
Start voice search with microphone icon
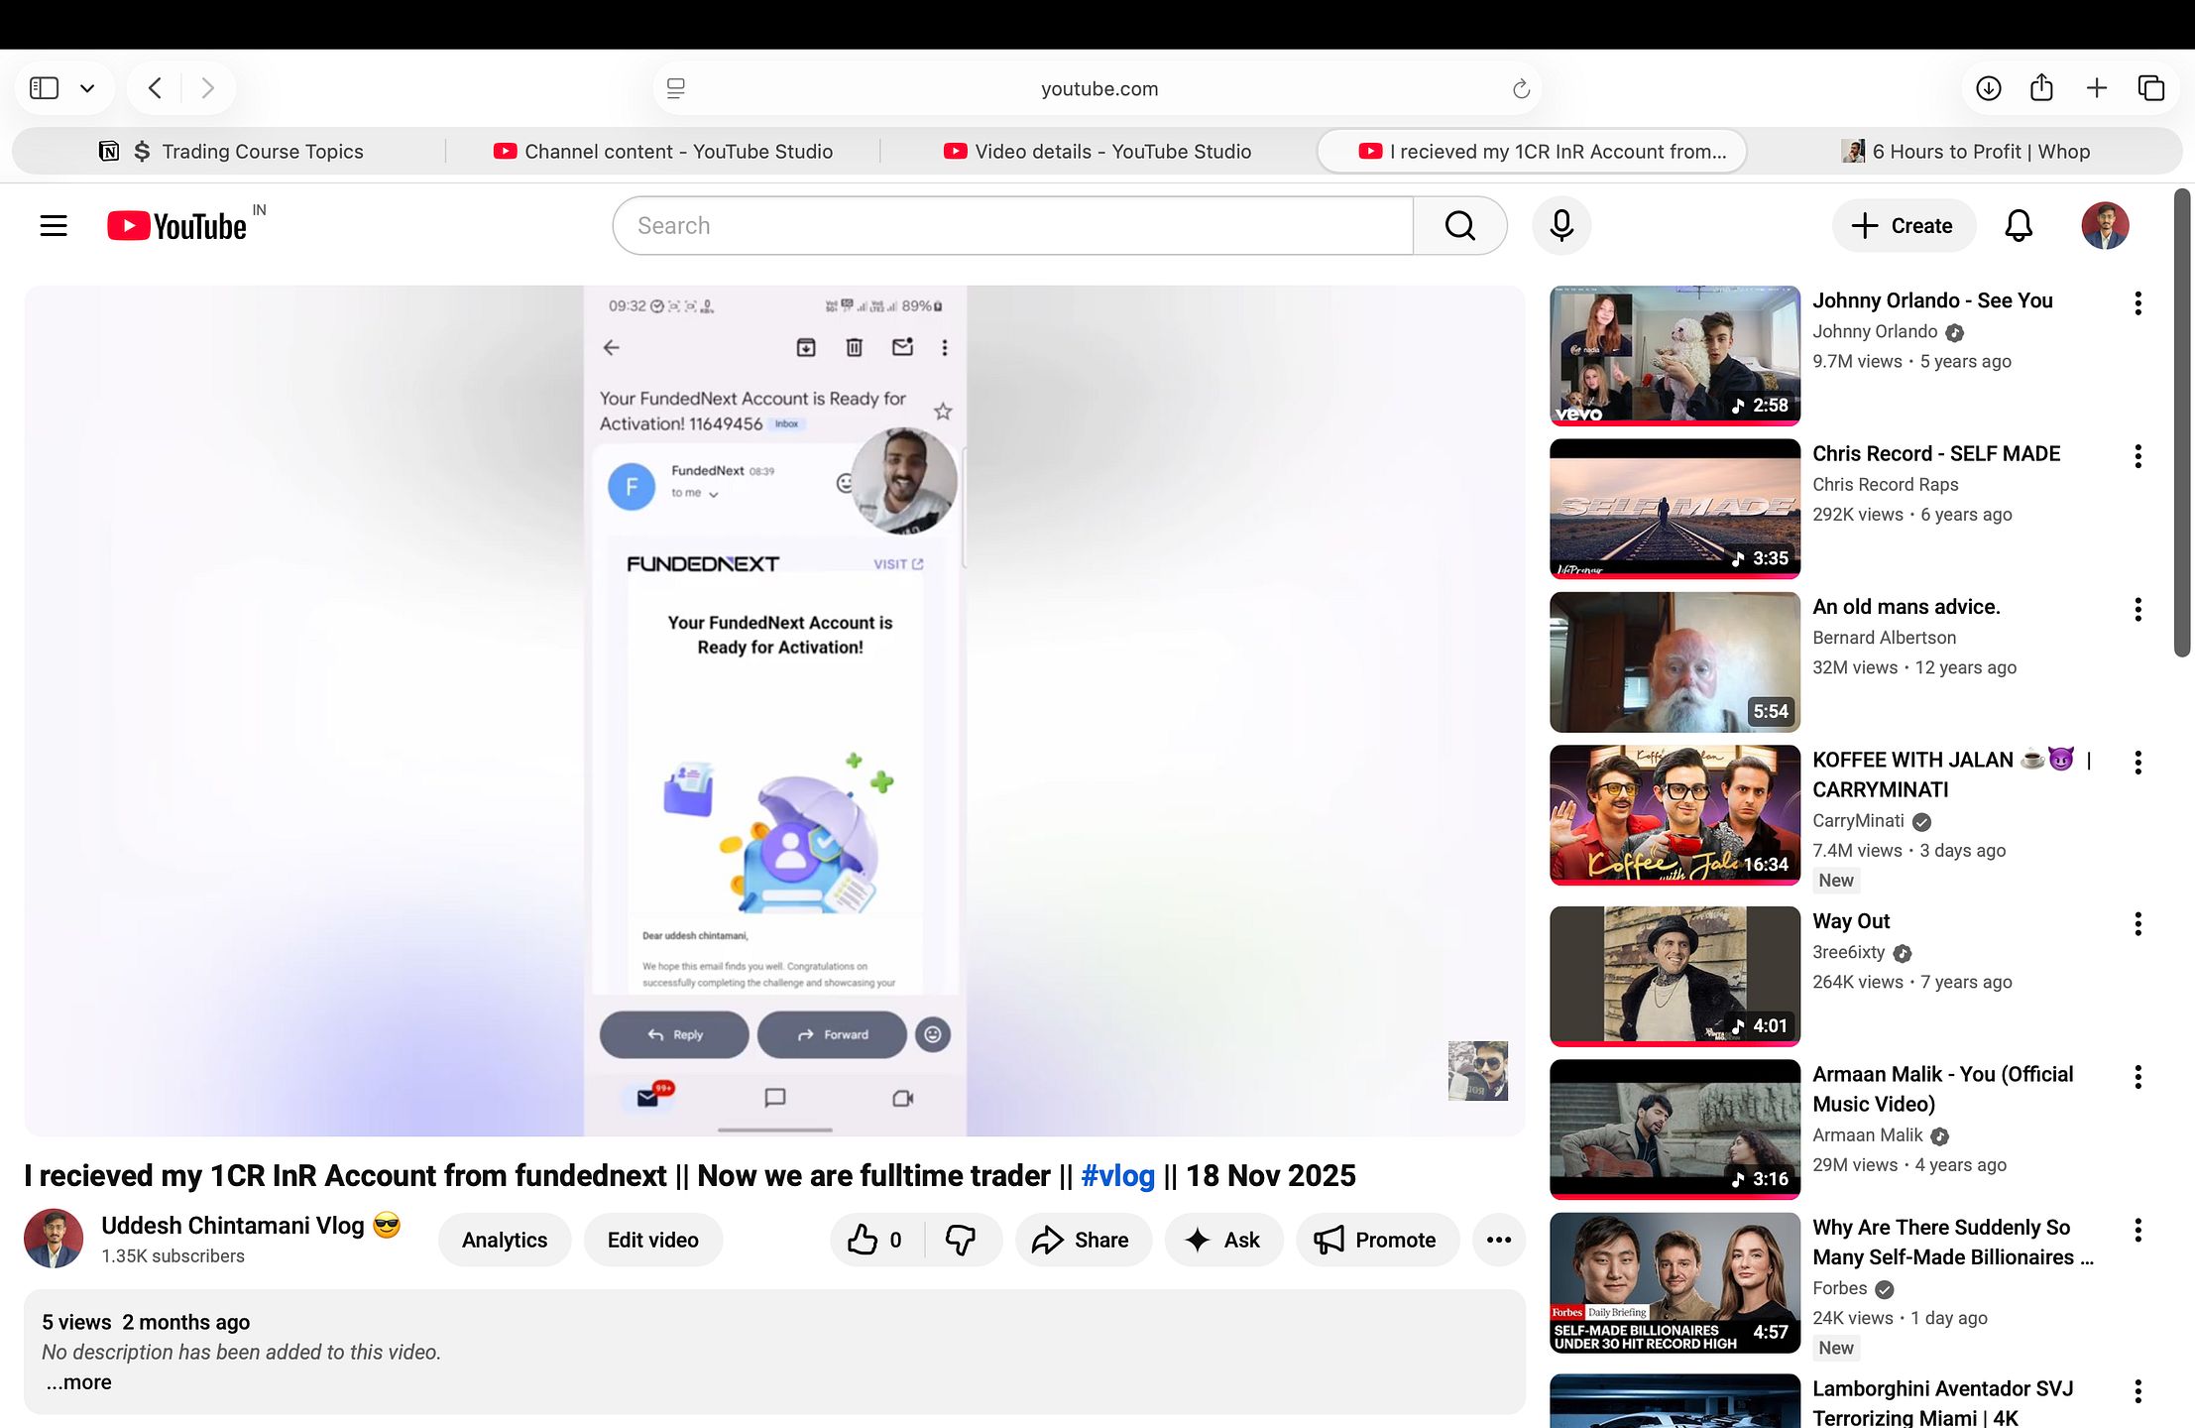[x=1561, y=226]
